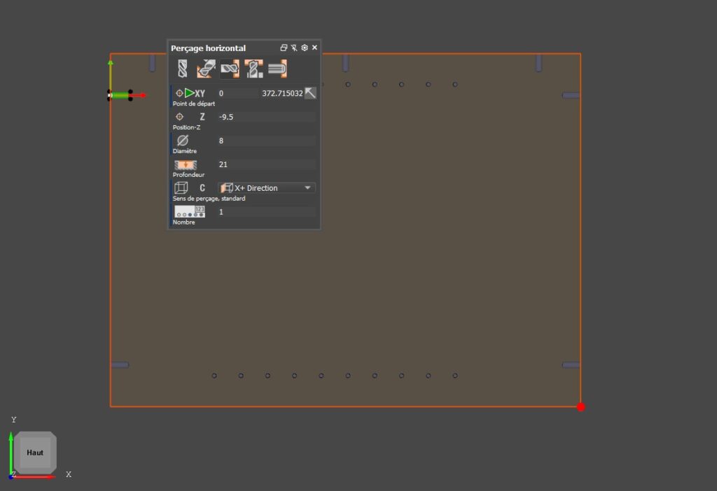
Task: Click the pick point arrow beside 372.715032
Action: (310, 93)
